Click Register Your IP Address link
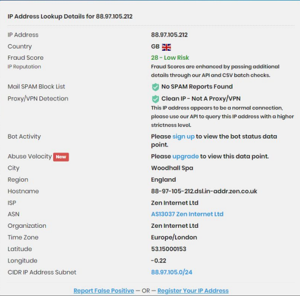 tap(193, 291)
